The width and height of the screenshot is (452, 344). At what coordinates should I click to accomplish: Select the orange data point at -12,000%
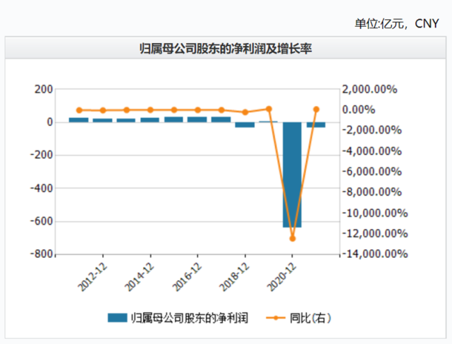[x=293, y=239]
